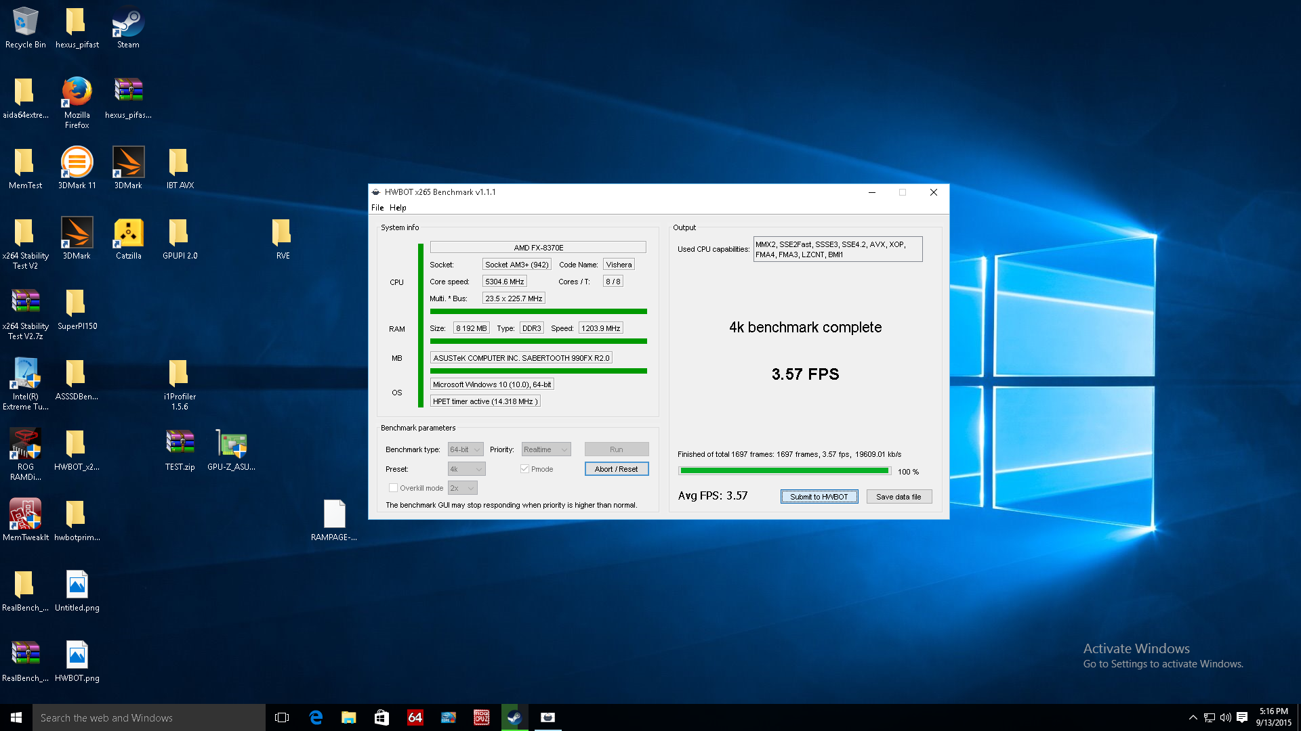Launch the Mozilla Firefox shortcut

tap(77, 102)
